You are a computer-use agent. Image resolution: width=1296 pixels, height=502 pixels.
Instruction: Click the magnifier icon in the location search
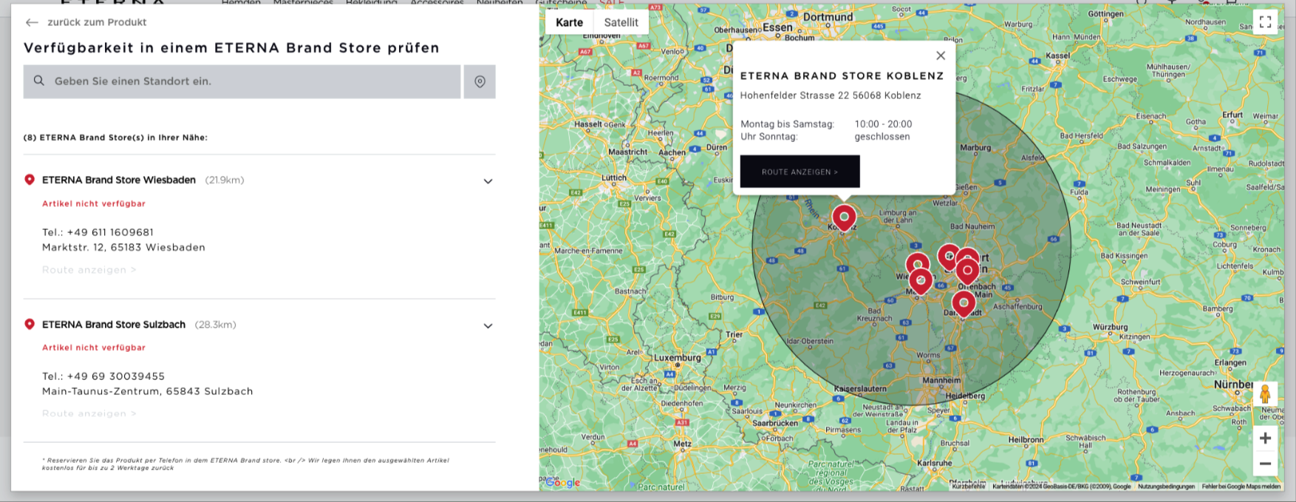click(x=39, y=81)
